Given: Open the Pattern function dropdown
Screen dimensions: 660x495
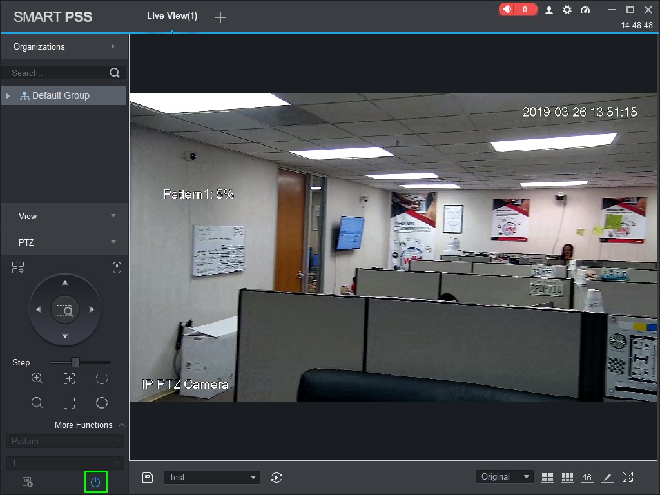Looking at the screenshot, I should tap(65, 441).
